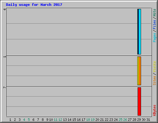Click green day 26 on the x-axis
Image resolution: width=158 pixels, height=123 pixels.
(125, 120)
